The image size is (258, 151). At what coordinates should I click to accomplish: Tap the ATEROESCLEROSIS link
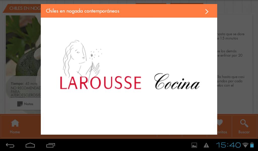[26, 95]
